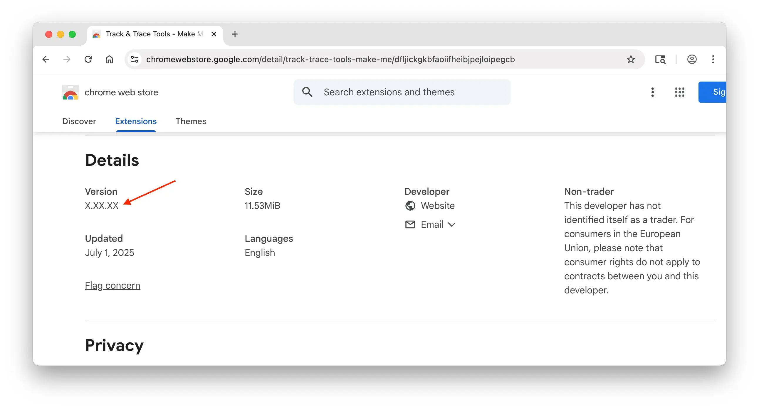The width and height of the screenshot is (759, 409).
Task: Click the size value 11.53MiB
Action: pos(263,206)
